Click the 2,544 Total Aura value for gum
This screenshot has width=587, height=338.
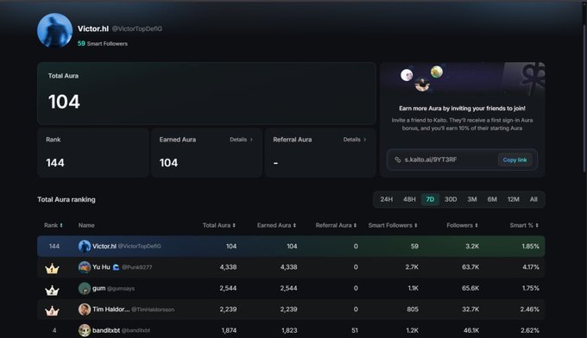coord(228,288)
